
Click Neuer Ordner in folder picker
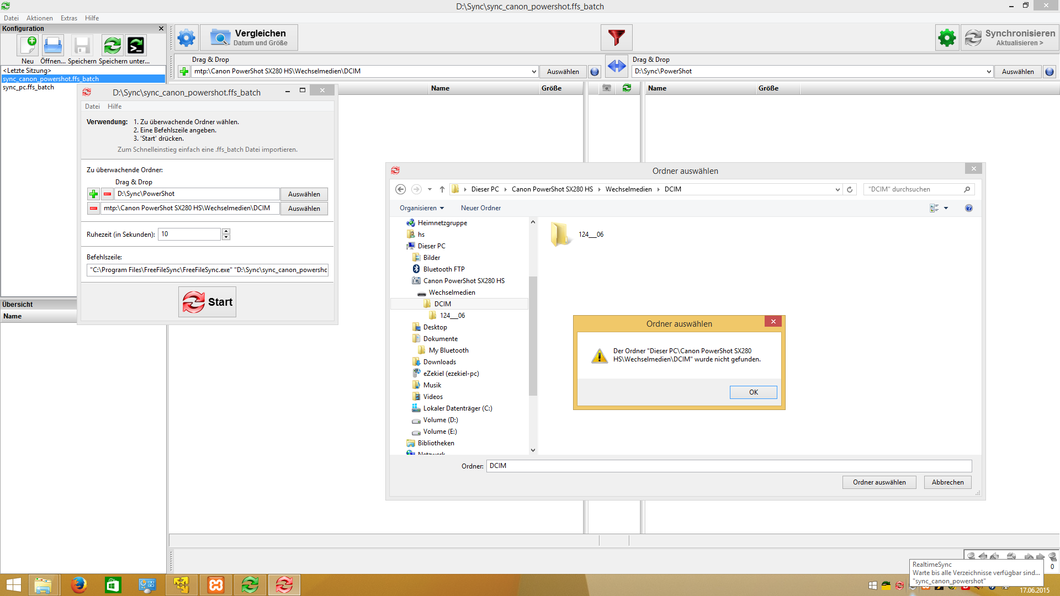coord(481,208)
